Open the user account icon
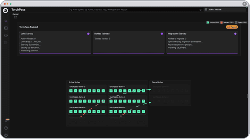Image resolution: width=250 pixels, height=139 pixels. [6, 135]
